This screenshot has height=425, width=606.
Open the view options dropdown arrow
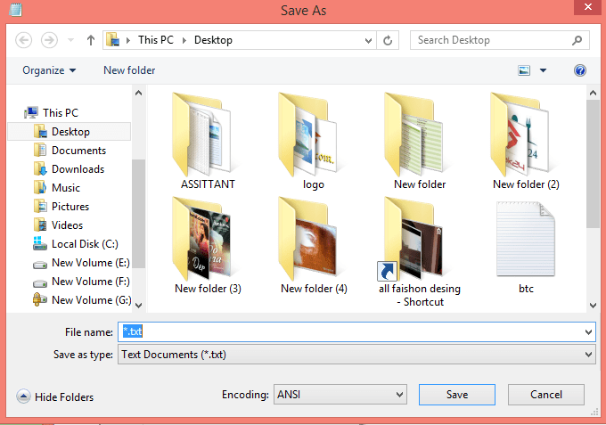coord(543,70)
